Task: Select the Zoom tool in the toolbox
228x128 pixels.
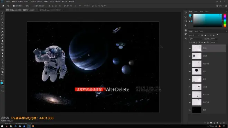Action: pyautogui.click(x=2, y=75)
